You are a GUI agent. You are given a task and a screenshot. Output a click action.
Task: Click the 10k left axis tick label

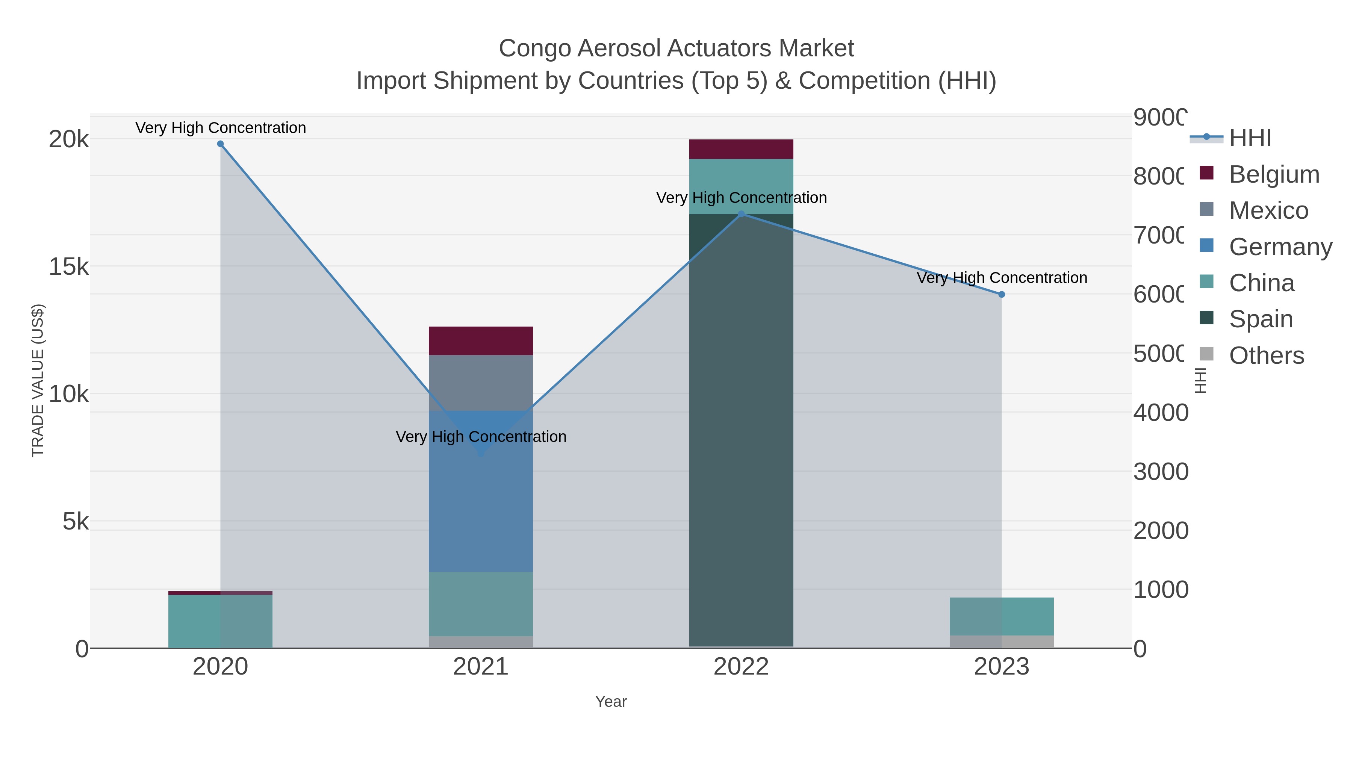[x=69, y=394]
